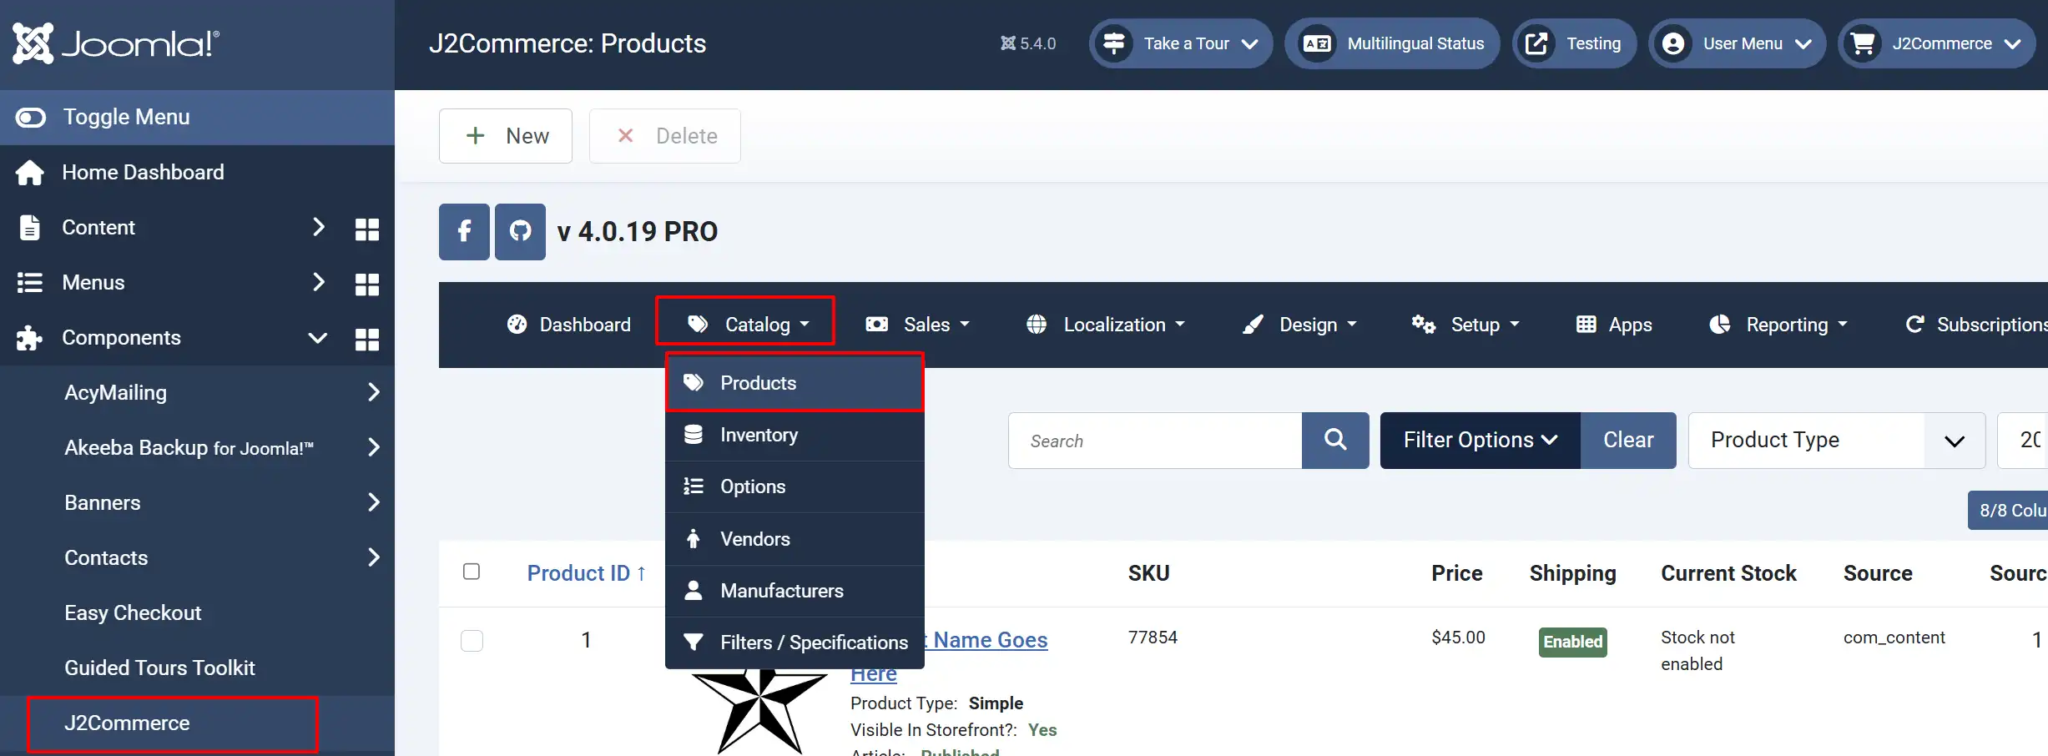Screen dimensions: 2048x756
Task: Expand the Contacts submenu
Action: (x=374, y=557)
